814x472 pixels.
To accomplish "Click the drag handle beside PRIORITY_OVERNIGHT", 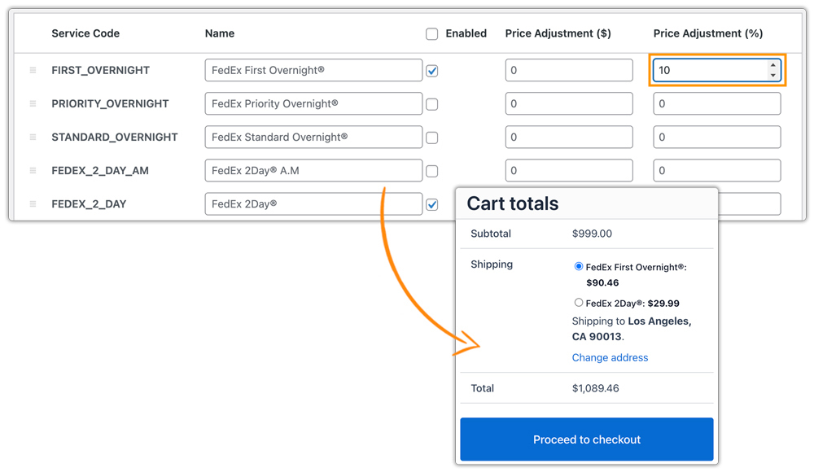I will pyautogui.click(x=32, y=103).
